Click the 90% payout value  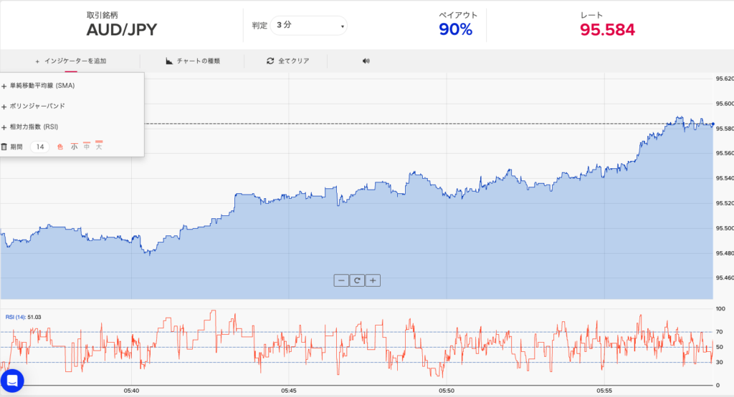point(455,30)
